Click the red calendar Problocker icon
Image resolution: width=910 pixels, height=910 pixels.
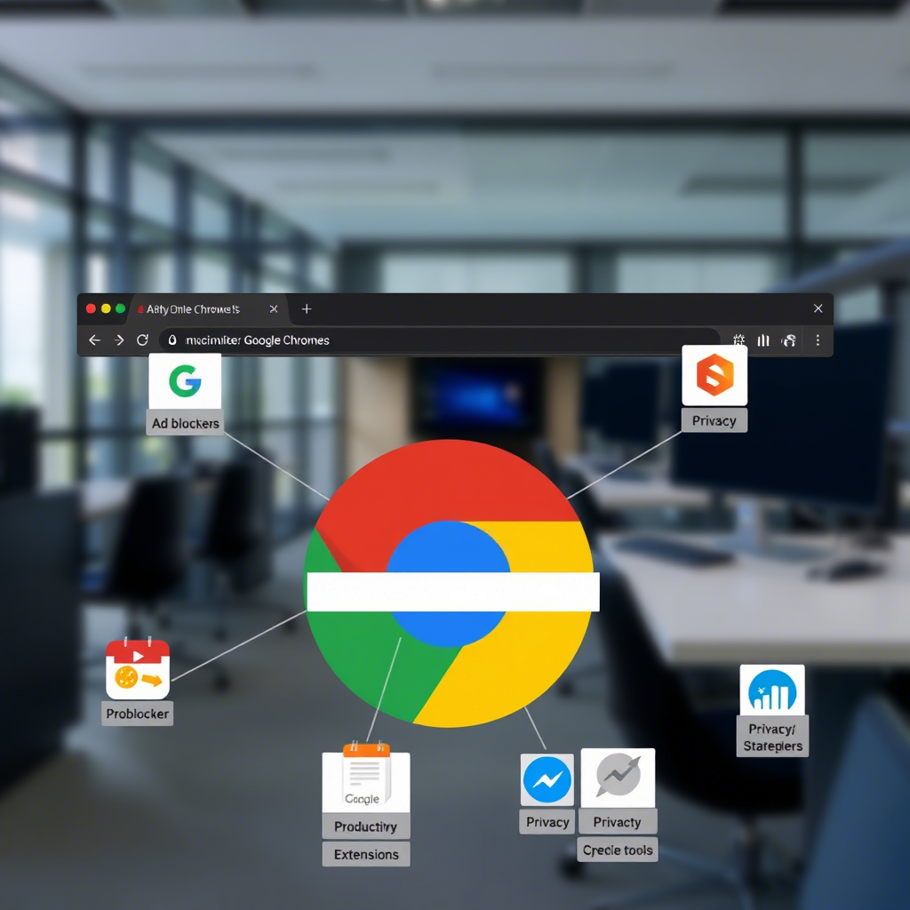[x=138, y=668]
